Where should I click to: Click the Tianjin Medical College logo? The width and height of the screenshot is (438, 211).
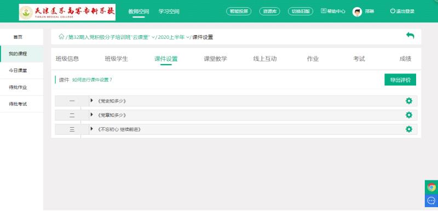(67, 12)
